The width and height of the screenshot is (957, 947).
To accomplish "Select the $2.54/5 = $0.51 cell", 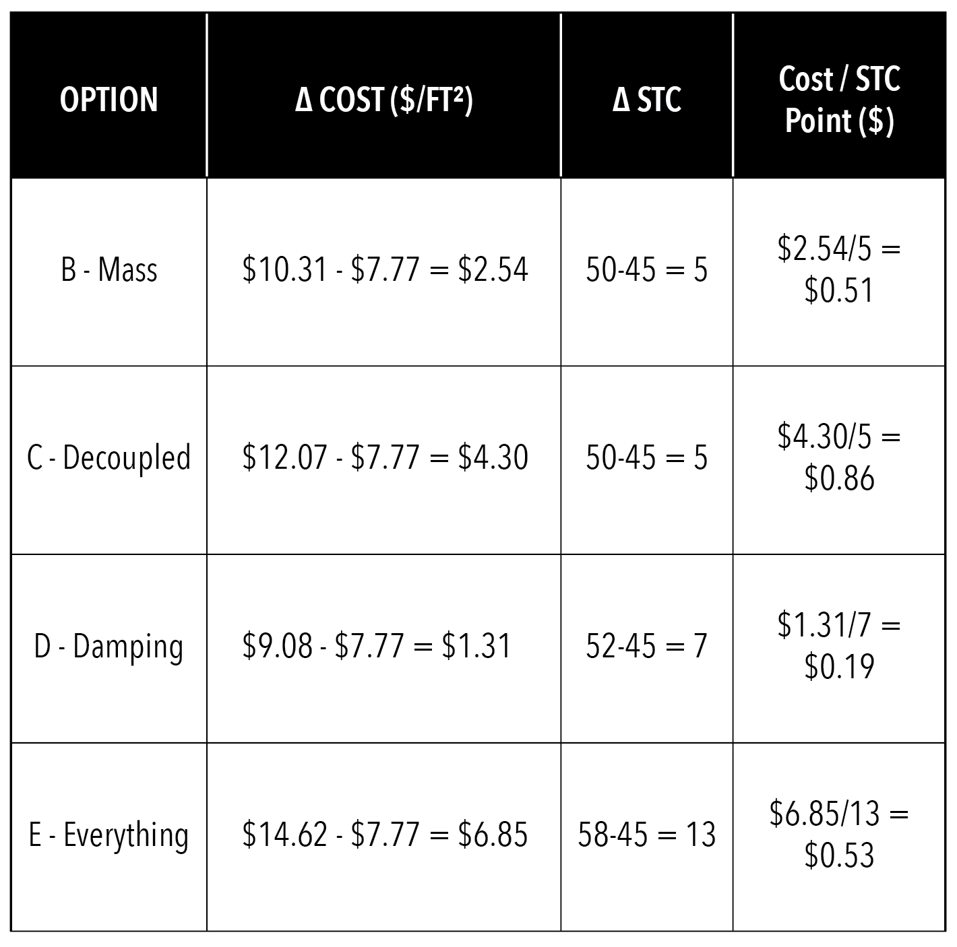I will [839, 270].
